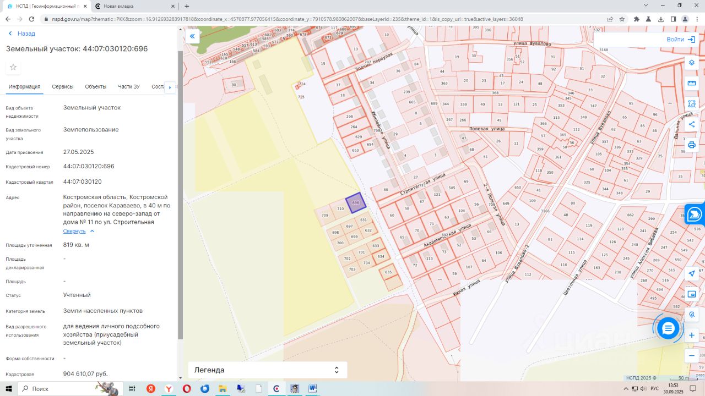The width and height of the screenshot is (705, 396).
Task: Select highlighted parcel 696 on map
Action: point(356,203)
